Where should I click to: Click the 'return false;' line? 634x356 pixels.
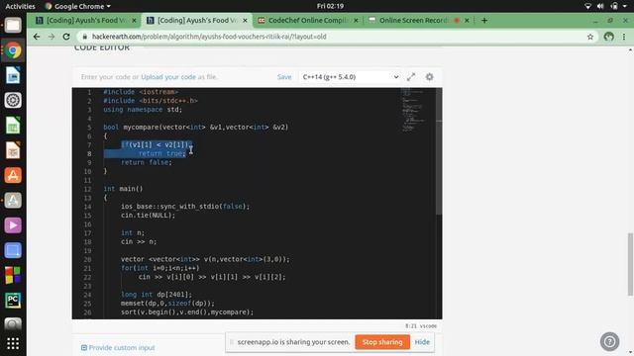click(147, 162)
